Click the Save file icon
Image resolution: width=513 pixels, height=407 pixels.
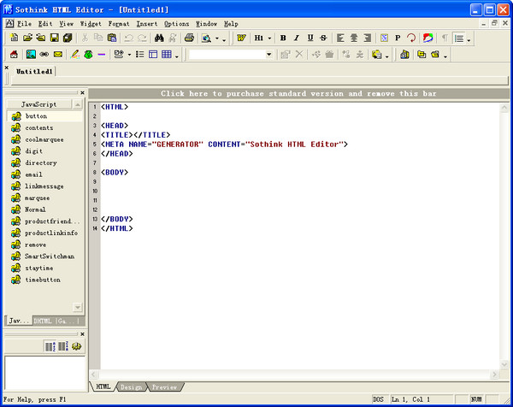tap(54, 38)
